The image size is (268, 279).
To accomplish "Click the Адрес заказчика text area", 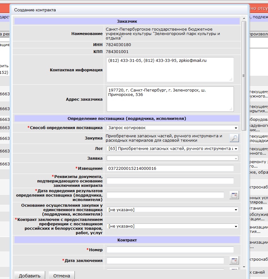I will [x=170, y=99].
